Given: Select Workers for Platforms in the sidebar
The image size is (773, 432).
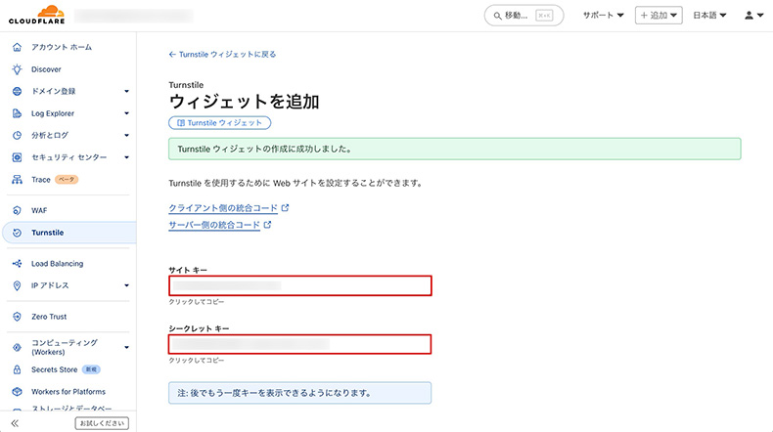Looking at the screenshot, I should pos(68,392).
